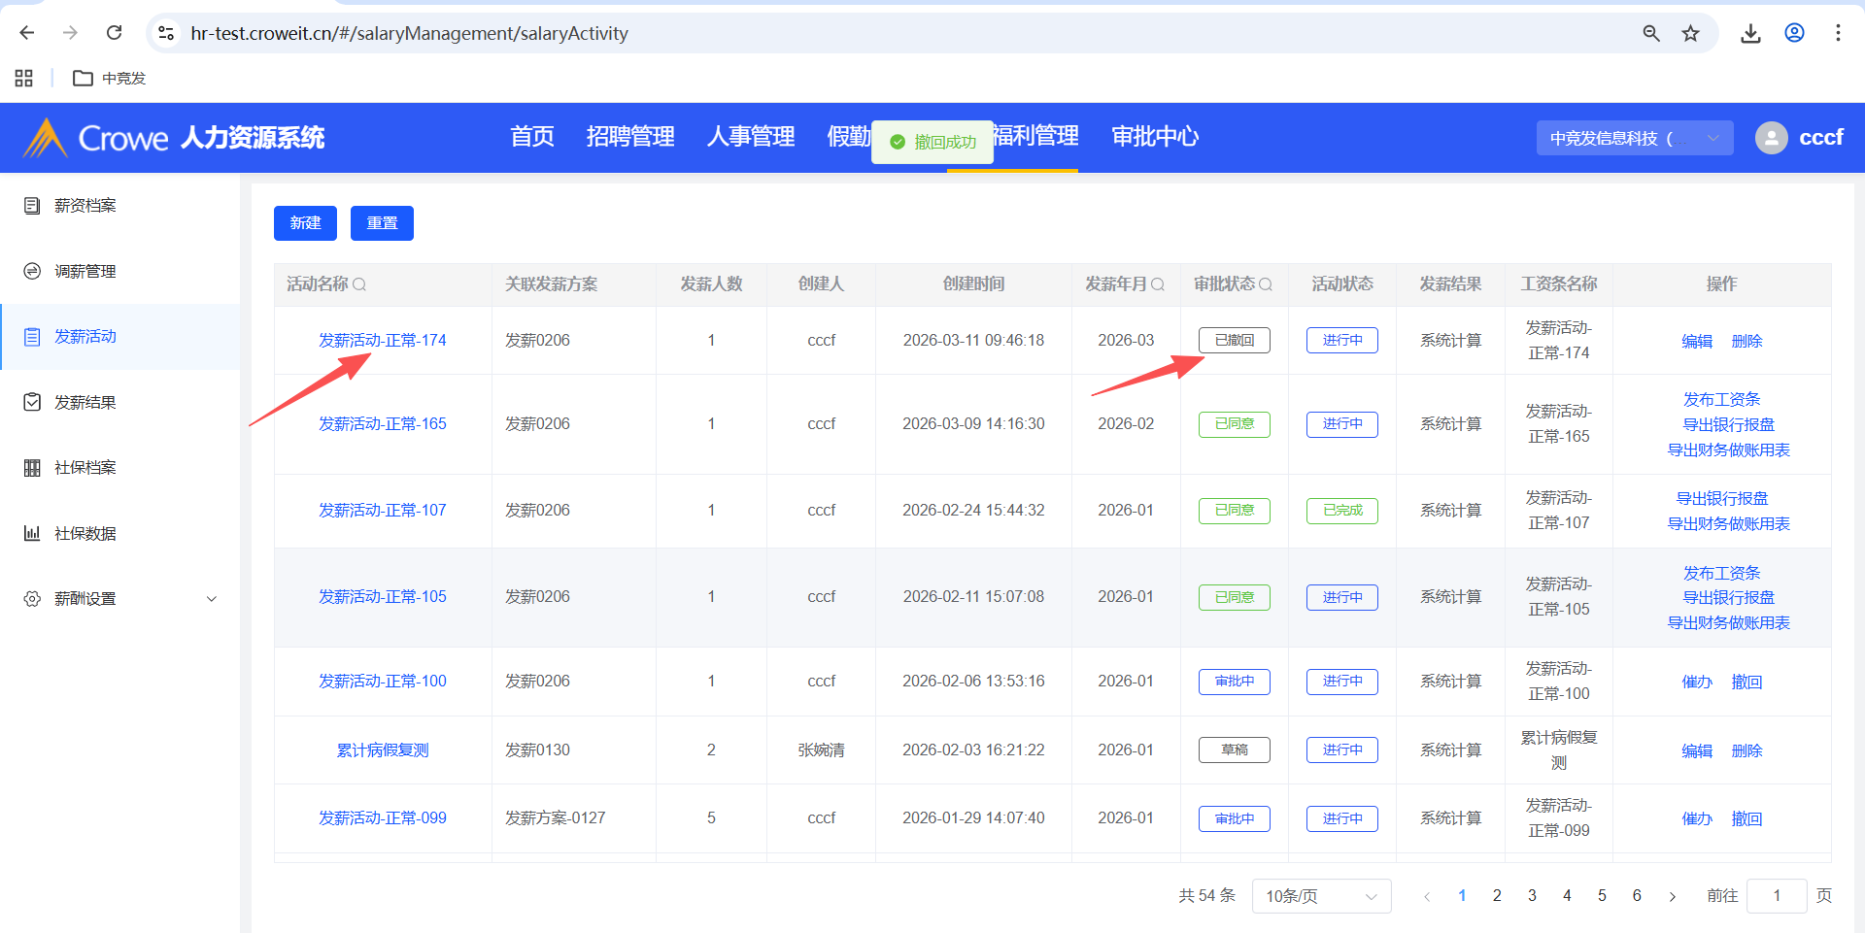Open 社保数据 sidebar item
1865x933 pixels.
point(85,534)
